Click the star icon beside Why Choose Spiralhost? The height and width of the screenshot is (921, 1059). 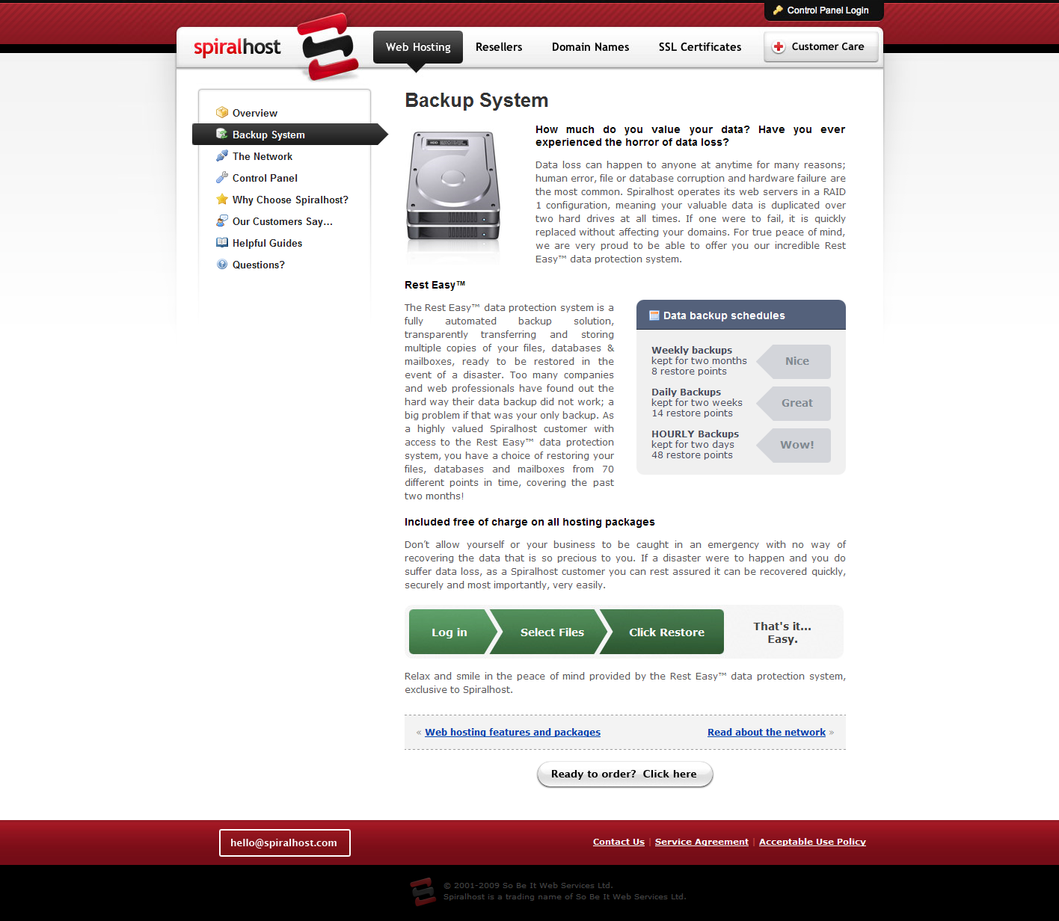222,200
